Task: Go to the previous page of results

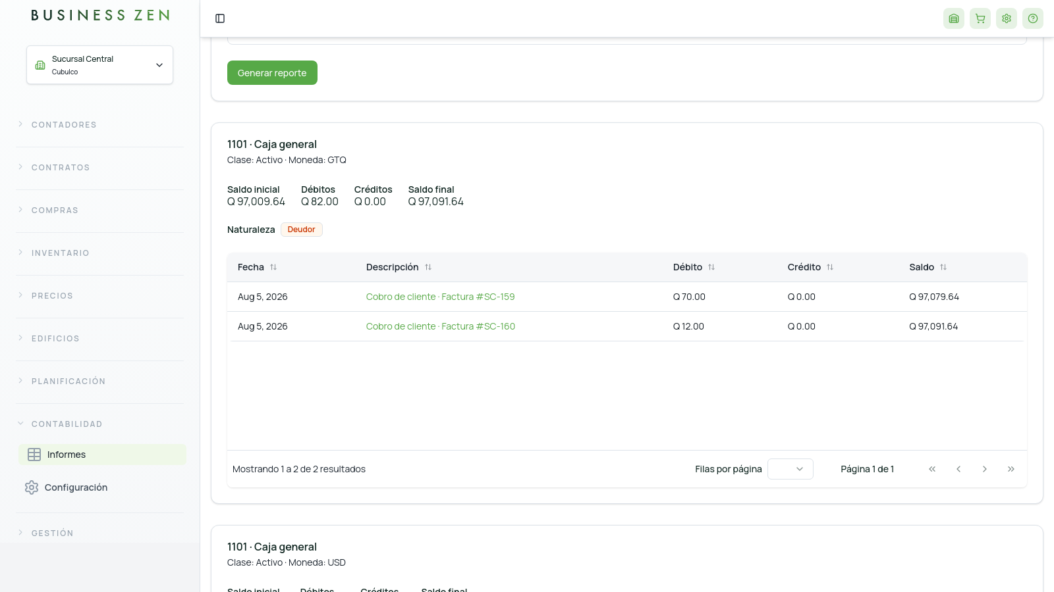Action: 958,469
